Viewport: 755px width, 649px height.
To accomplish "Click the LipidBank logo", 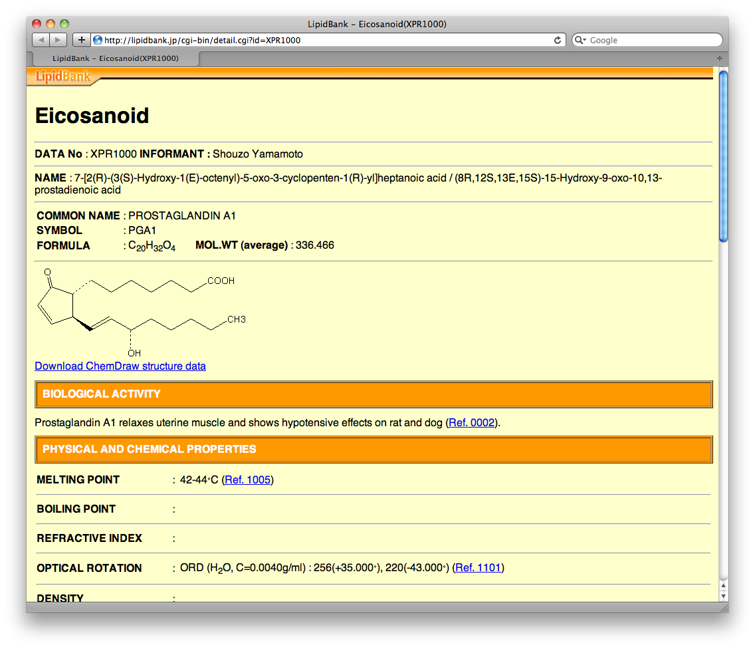I will [63, 76].
